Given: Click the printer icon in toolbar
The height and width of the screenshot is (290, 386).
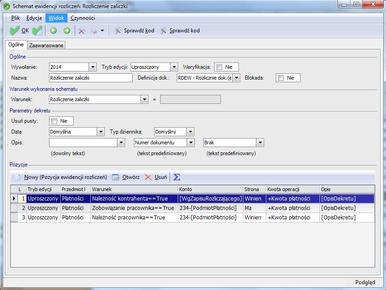Looking at the screenshot, I should [x=94, y=31].
